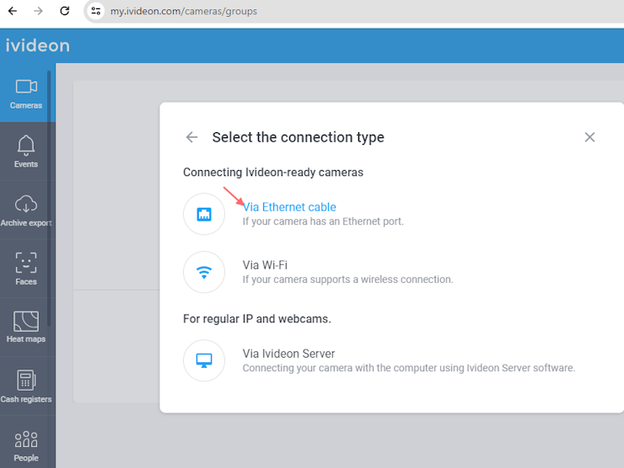This screenshot has width=624, height=468.
Task: Select the Ethernet port icon
Action: 204,214
